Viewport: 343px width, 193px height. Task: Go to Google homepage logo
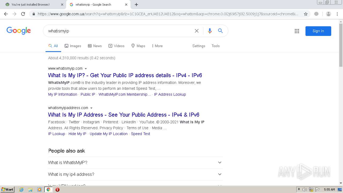click(x=19, y=31)
